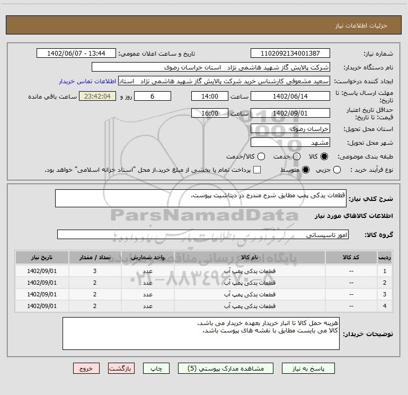Click the تاریخ نیاز column header
Image resolution: width=408 pixels, height=395 pixels.
[x=42, y=257]
